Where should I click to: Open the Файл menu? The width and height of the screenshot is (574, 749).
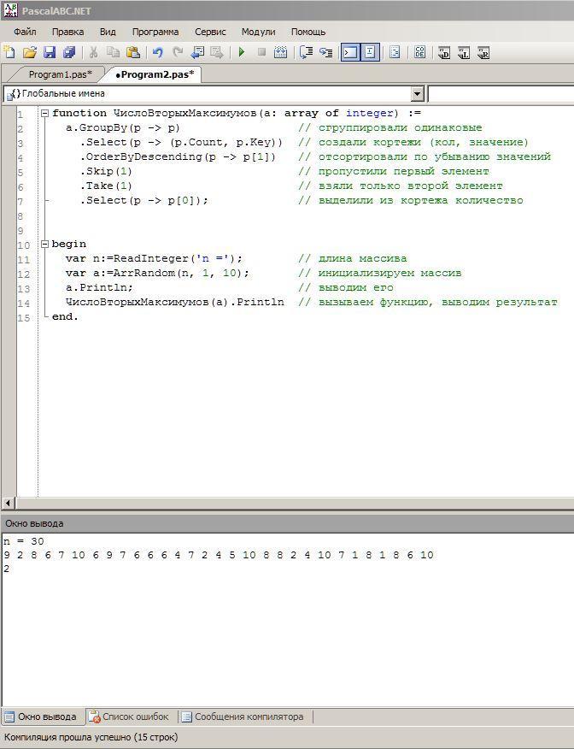pos(25,32)
